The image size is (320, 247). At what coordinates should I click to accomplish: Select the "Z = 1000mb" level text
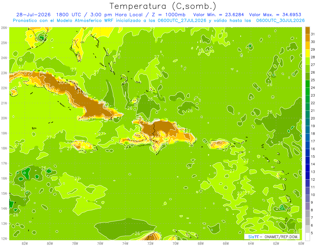[x=169, y=15]
